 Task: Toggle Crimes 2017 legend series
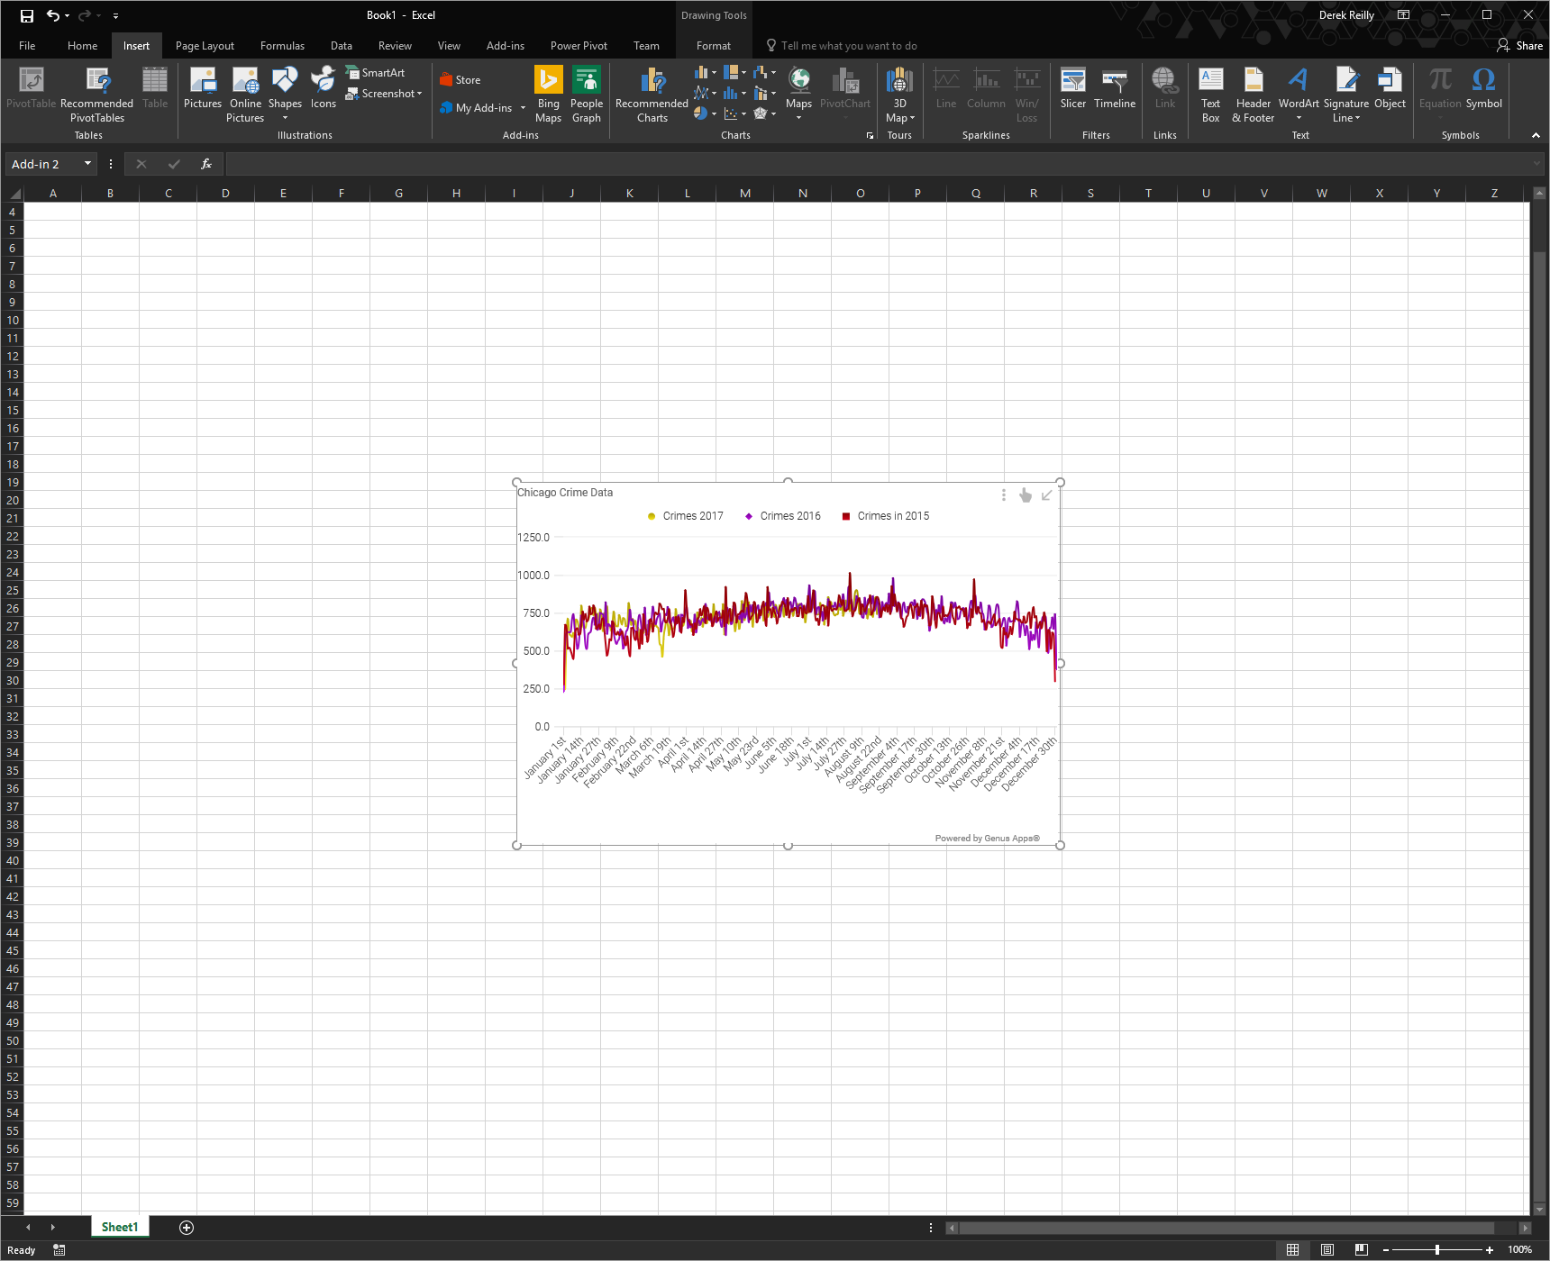686,516
